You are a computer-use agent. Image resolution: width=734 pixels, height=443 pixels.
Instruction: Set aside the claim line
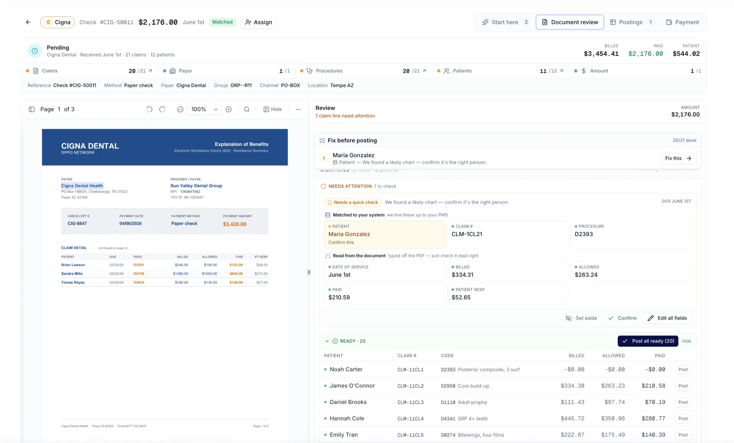581,318
